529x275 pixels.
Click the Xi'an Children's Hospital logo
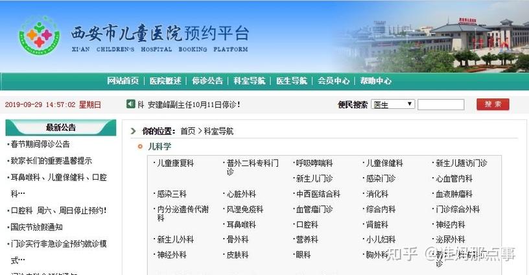click(39, 35)
